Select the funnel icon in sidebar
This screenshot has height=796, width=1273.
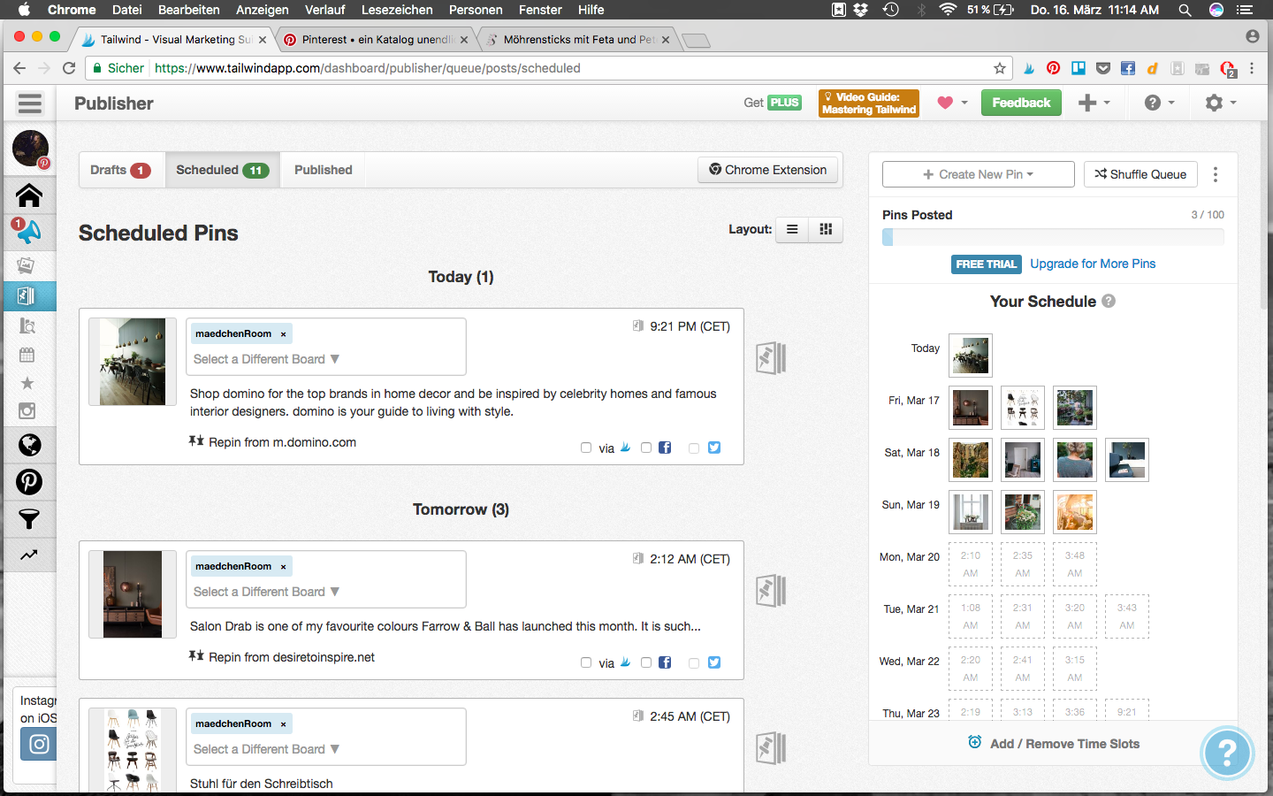(29, 519)
